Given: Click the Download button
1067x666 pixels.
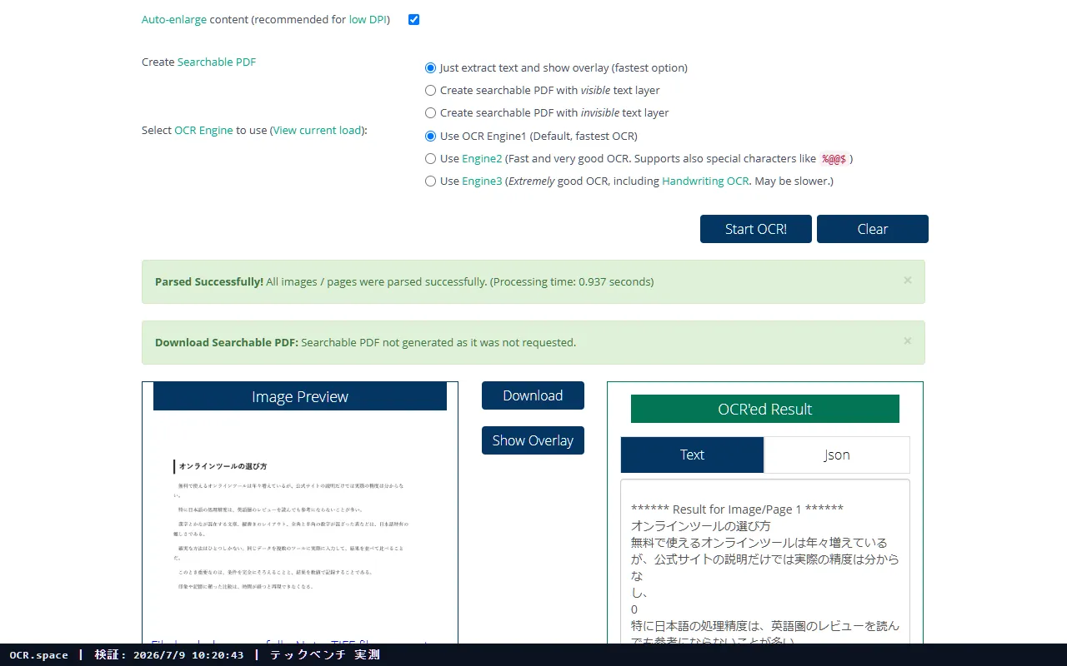Looking at the screenshot, I should 533,395.
